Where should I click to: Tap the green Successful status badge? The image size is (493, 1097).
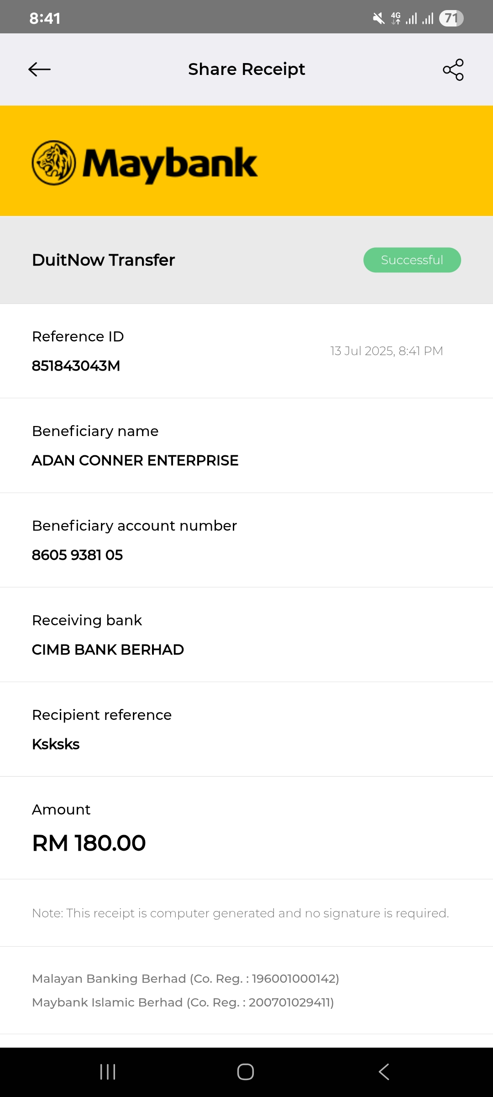[x=412, y=260]
